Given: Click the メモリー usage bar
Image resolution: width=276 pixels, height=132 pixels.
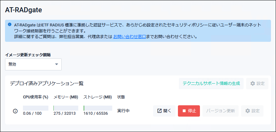Looking at the screenshot, I should [x=66, y=108].
